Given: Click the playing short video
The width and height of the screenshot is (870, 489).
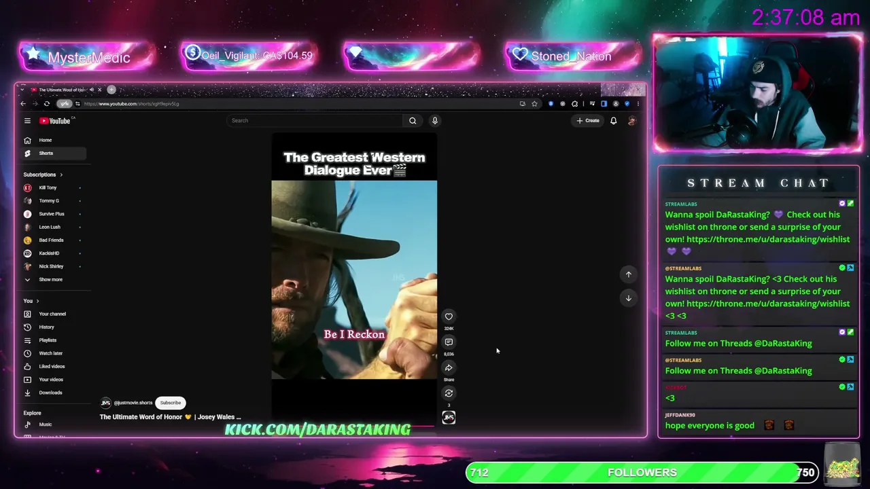Looking at the screenshot, I should (x=354, y=279).
